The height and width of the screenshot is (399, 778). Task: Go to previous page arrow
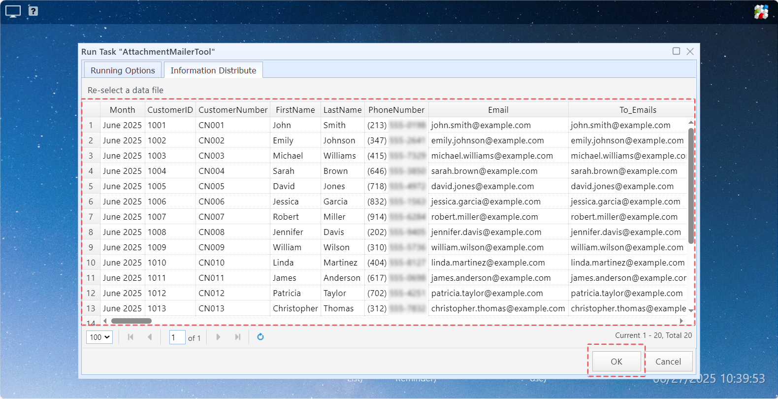pyautogui.click(x=150, y=337)
